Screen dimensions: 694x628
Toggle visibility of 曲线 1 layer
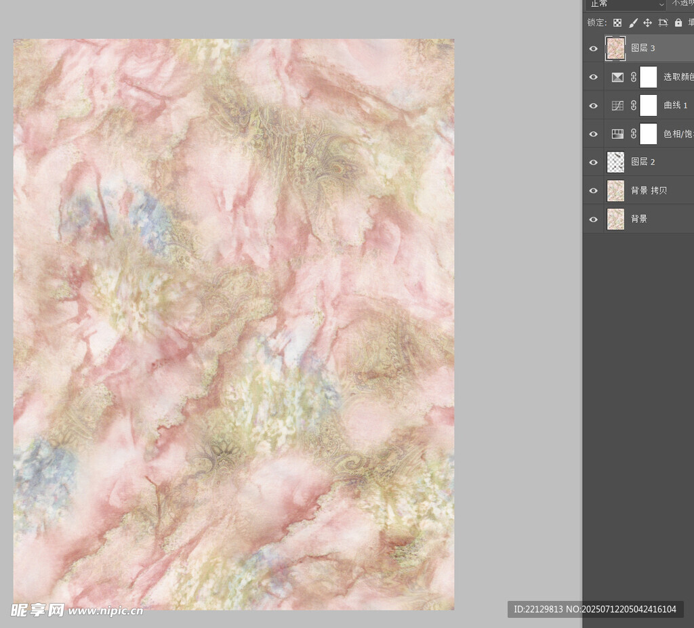click(594, 106)
